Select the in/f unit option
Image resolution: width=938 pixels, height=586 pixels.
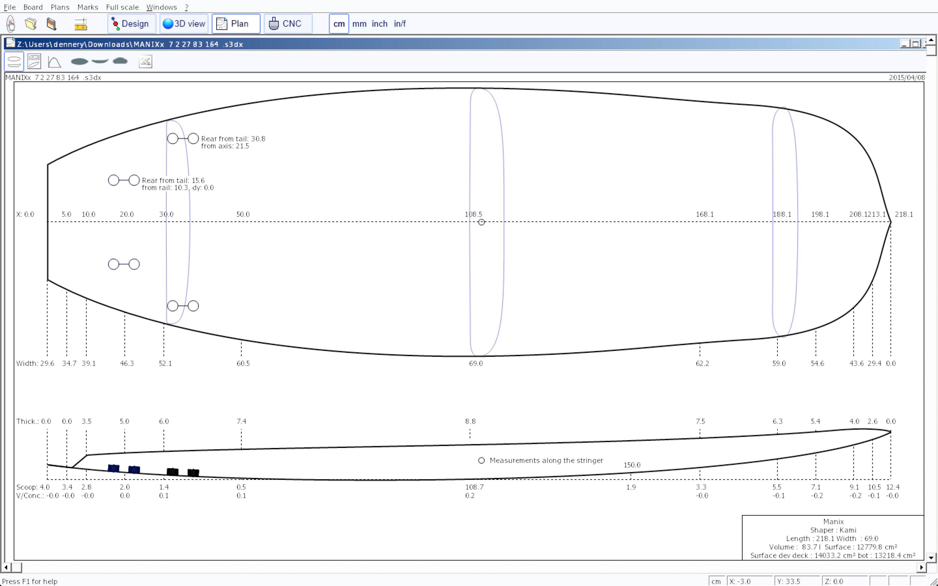[x=400, y=24]
